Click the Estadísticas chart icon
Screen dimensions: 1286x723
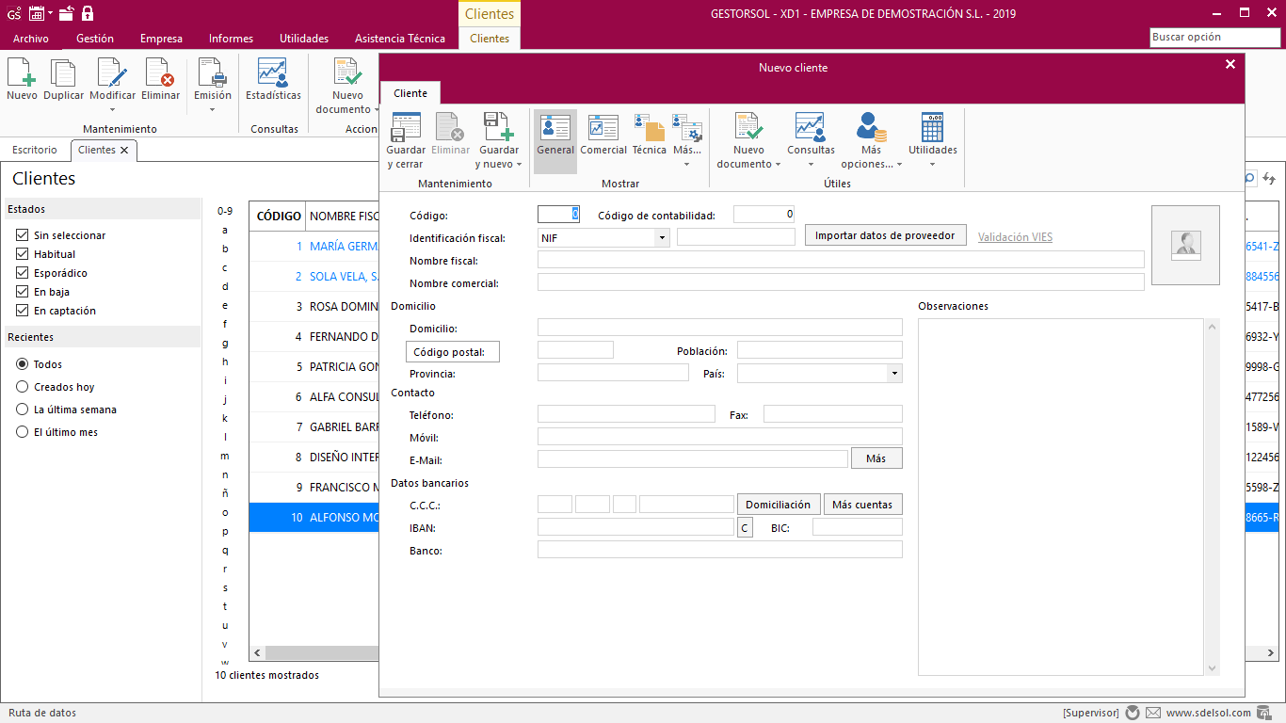[273, 72]
